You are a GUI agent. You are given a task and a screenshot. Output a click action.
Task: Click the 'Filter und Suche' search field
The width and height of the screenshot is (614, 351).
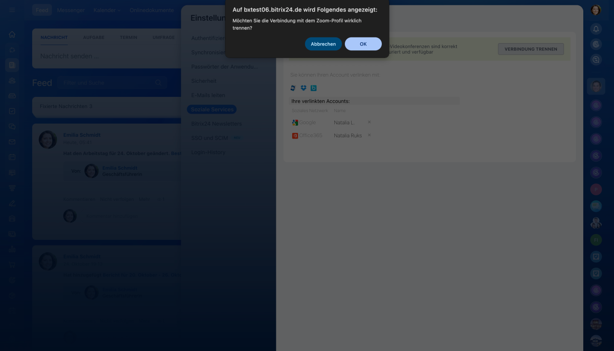[x=112, y=82]
